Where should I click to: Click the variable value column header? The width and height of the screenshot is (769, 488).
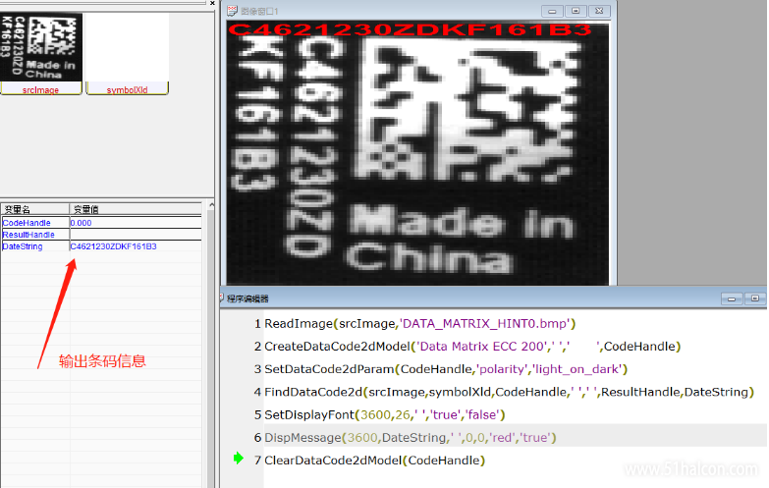(x=136, y=209)
